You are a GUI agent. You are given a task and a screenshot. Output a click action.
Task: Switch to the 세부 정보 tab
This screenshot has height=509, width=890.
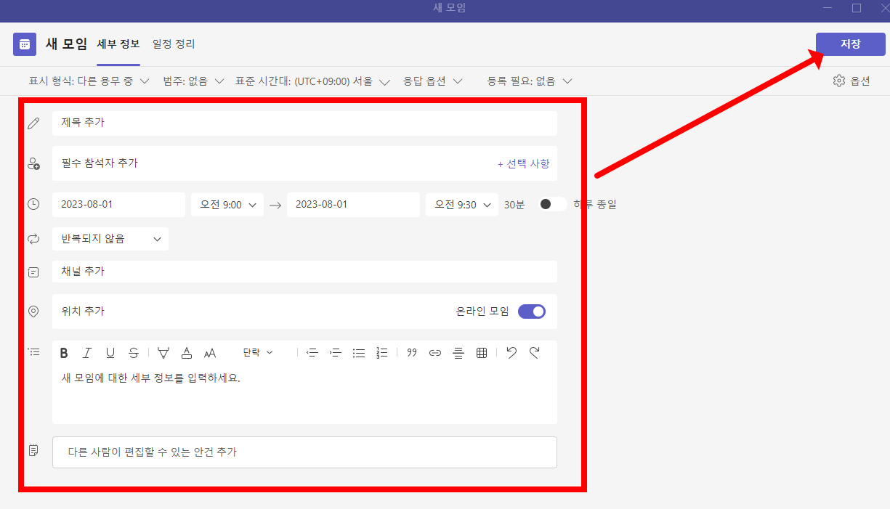[118, 44]
